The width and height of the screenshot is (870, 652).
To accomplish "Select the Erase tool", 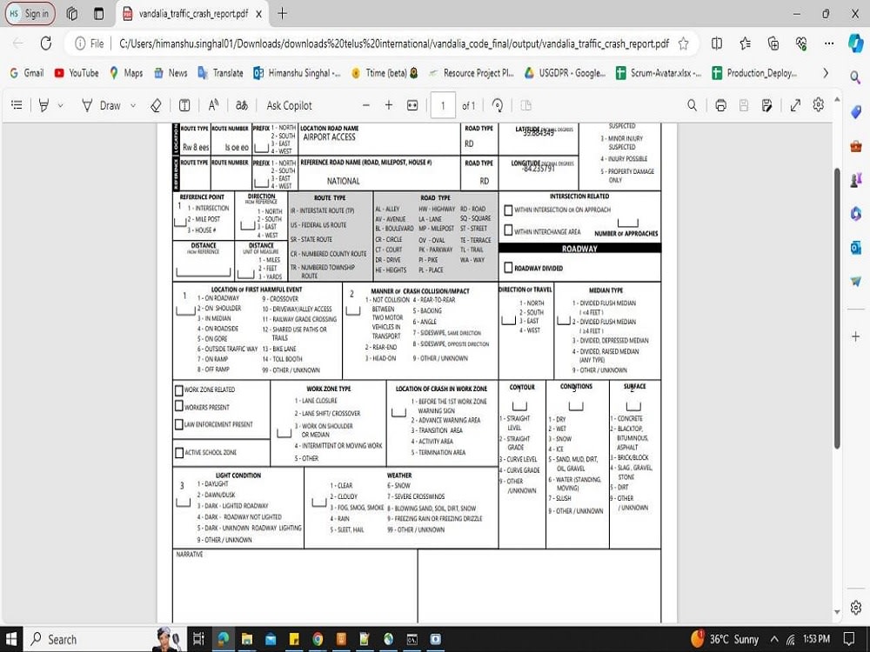I will point(156,105).
